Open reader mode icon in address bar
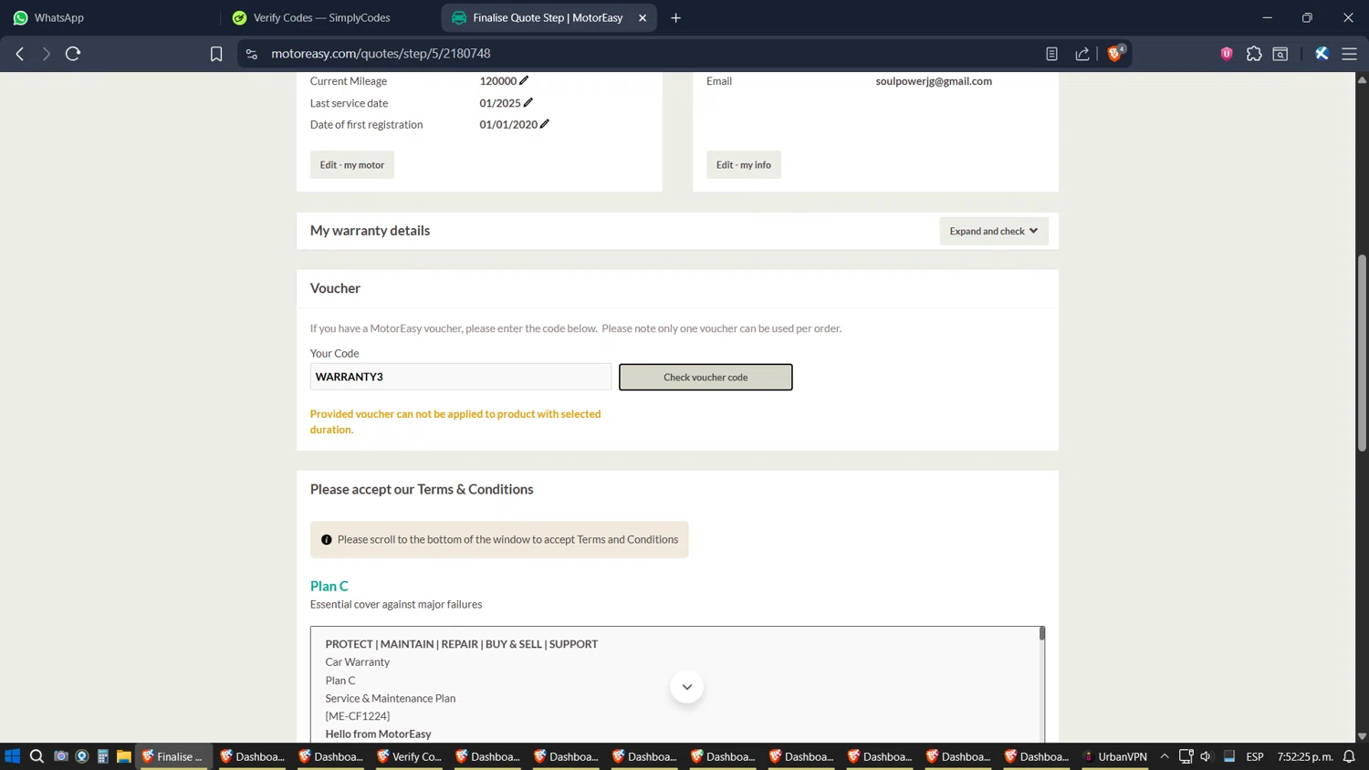Viewport: 1369px width, 770px height. coord(1051,54)
